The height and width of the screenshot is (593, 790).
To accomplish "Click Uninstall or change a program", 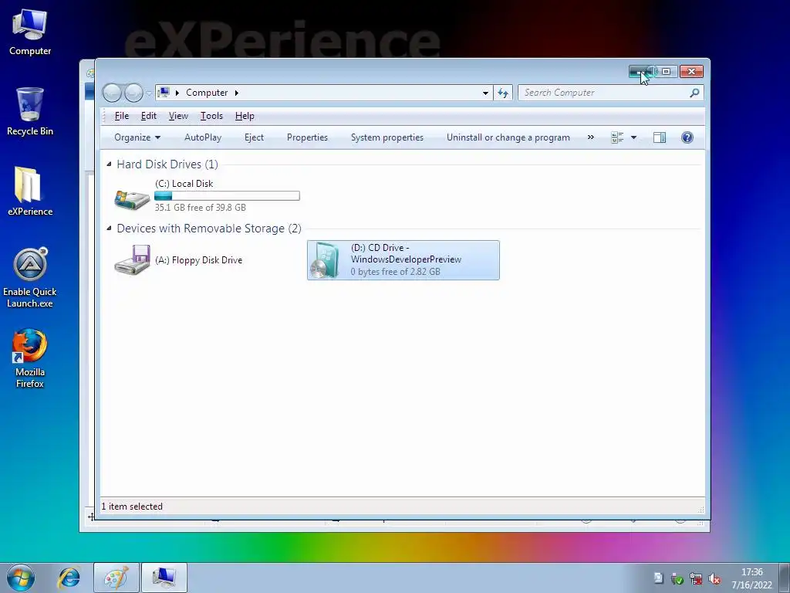I will coord(508,137).
